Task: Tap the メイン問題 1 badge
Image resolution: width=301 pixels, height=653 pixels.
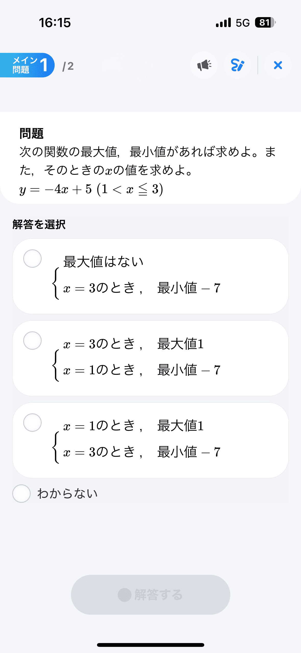Action: click(x=27, y=65)
